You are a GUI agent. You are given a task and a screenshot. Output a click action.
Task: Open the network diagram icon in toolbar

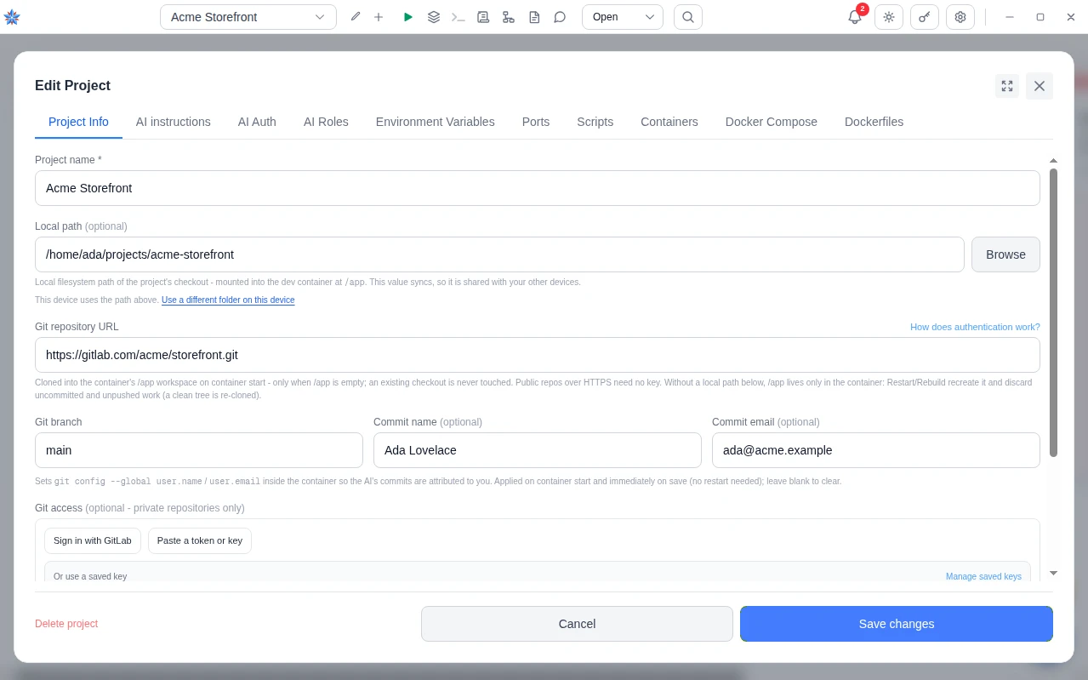509,17
